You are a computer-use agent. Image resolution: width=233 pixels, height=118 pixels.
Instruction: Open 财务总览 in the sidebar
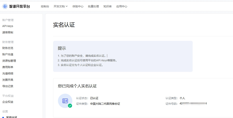coord(8,48)
